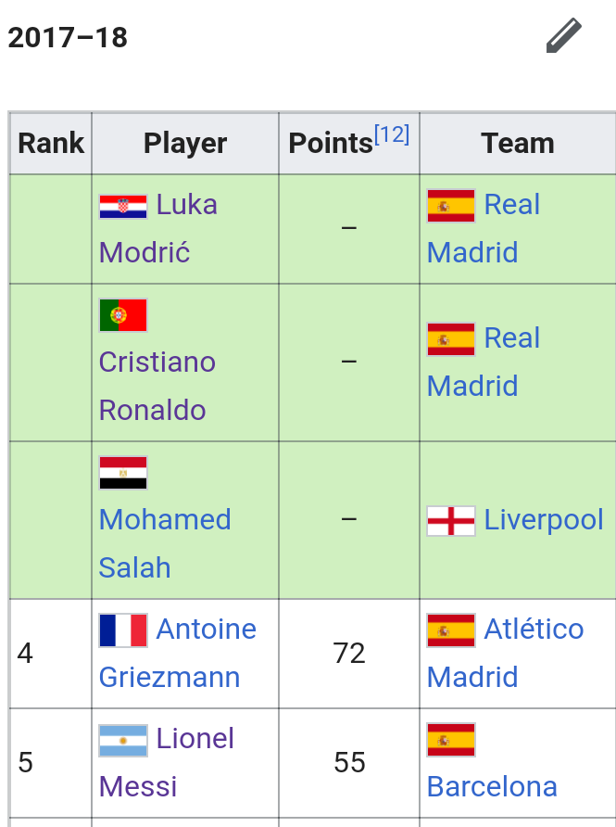Open the Luka Modrić player link
Image resolution: width=616 pixels, height=827 pixels.
[158, 228]
